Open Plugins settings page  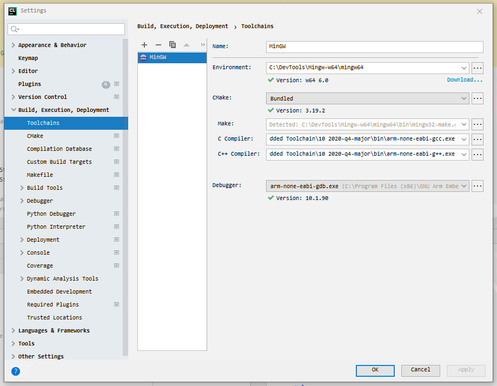[x=30, y=84]
